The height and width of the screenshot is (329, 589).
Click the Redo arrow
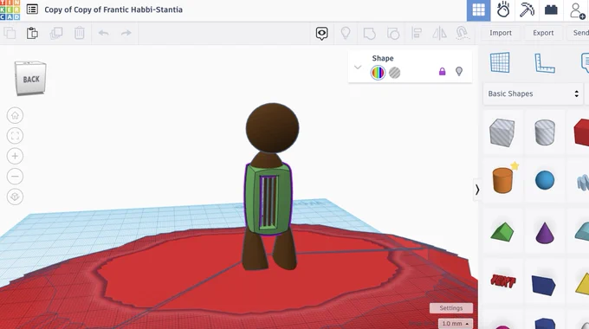[x=126, y=33]
